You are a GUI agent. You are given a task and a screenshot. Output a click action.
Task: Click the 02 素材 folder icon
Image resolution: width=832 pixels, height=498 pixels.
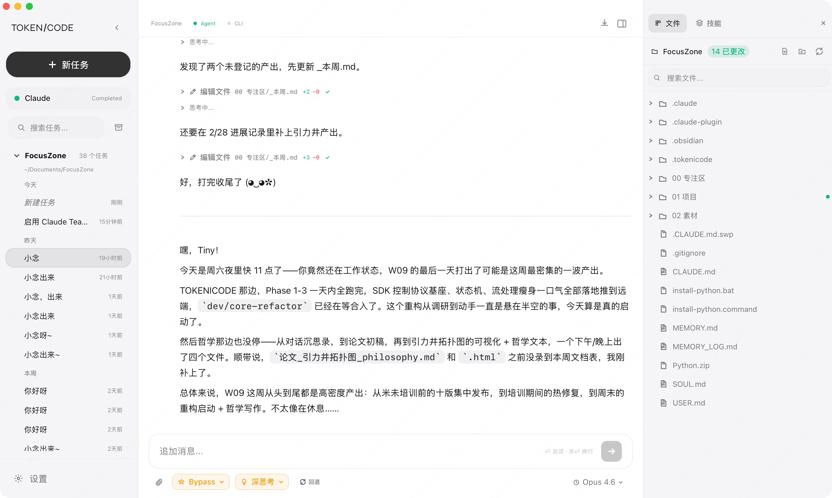coord(663,216)
